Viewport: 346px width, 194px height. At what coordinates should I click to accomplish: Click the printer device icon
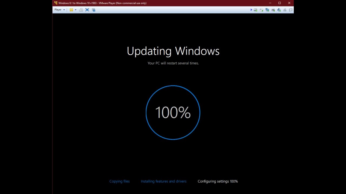[x=273, y=10]
